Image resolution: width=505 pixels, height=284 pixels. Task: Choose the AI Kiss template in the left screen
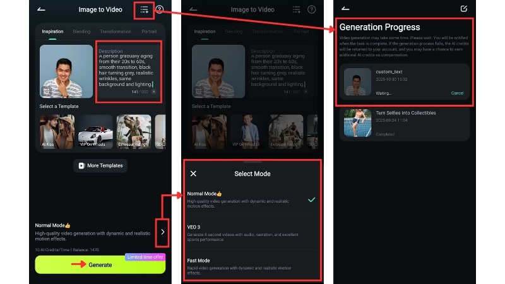click(x=57, y=132)
